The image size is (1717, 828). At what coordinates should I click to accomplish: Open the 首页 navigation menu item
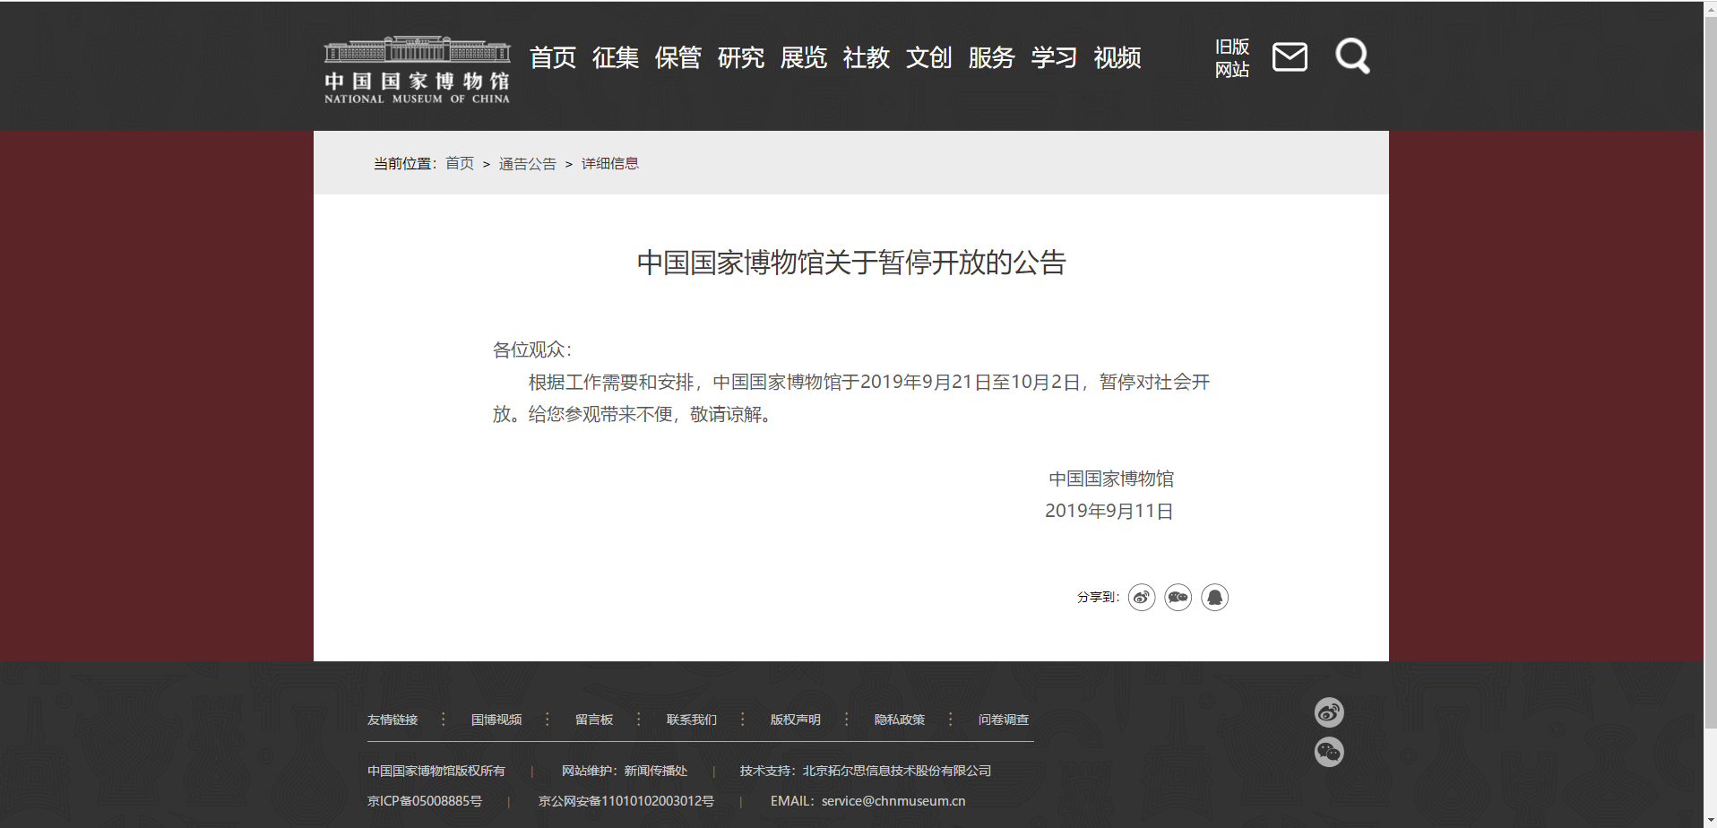(x=552, y=58)
